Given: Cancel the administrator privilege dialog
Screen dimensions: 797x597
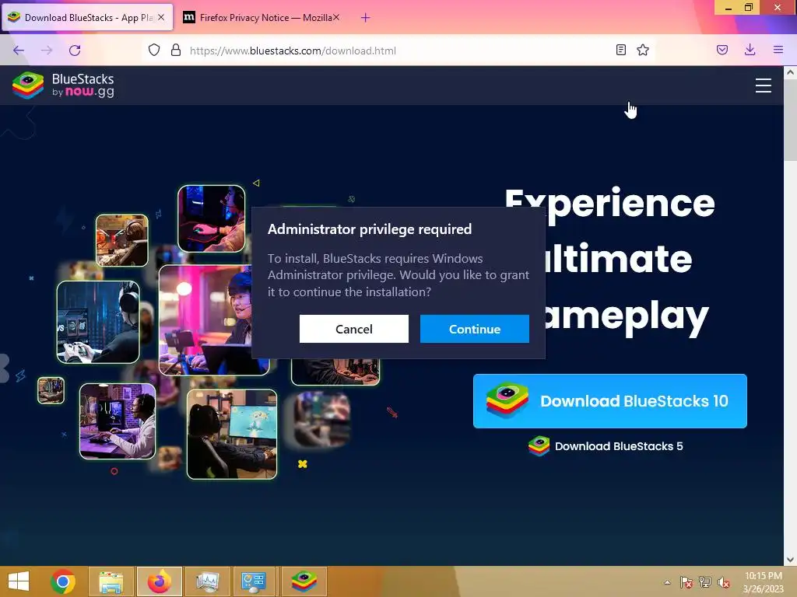Looking at the screenshot, I should tap(354, 329).
